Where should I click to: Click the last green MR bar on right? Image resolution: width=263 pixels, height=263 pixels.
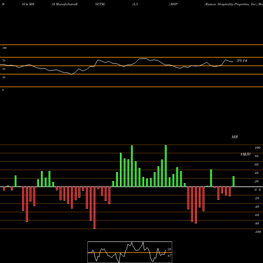click(x=234, y=181)
